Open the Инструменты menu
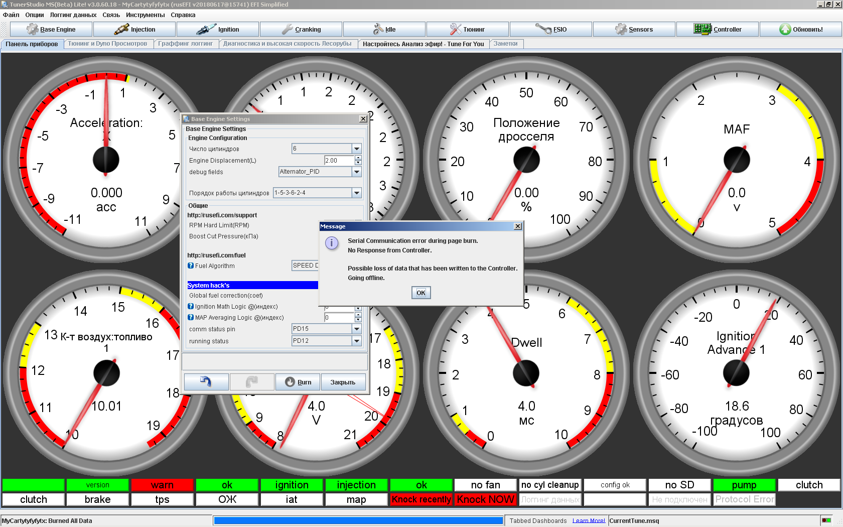843x527 pixels. pyautogui.click(x=146, y=15)
